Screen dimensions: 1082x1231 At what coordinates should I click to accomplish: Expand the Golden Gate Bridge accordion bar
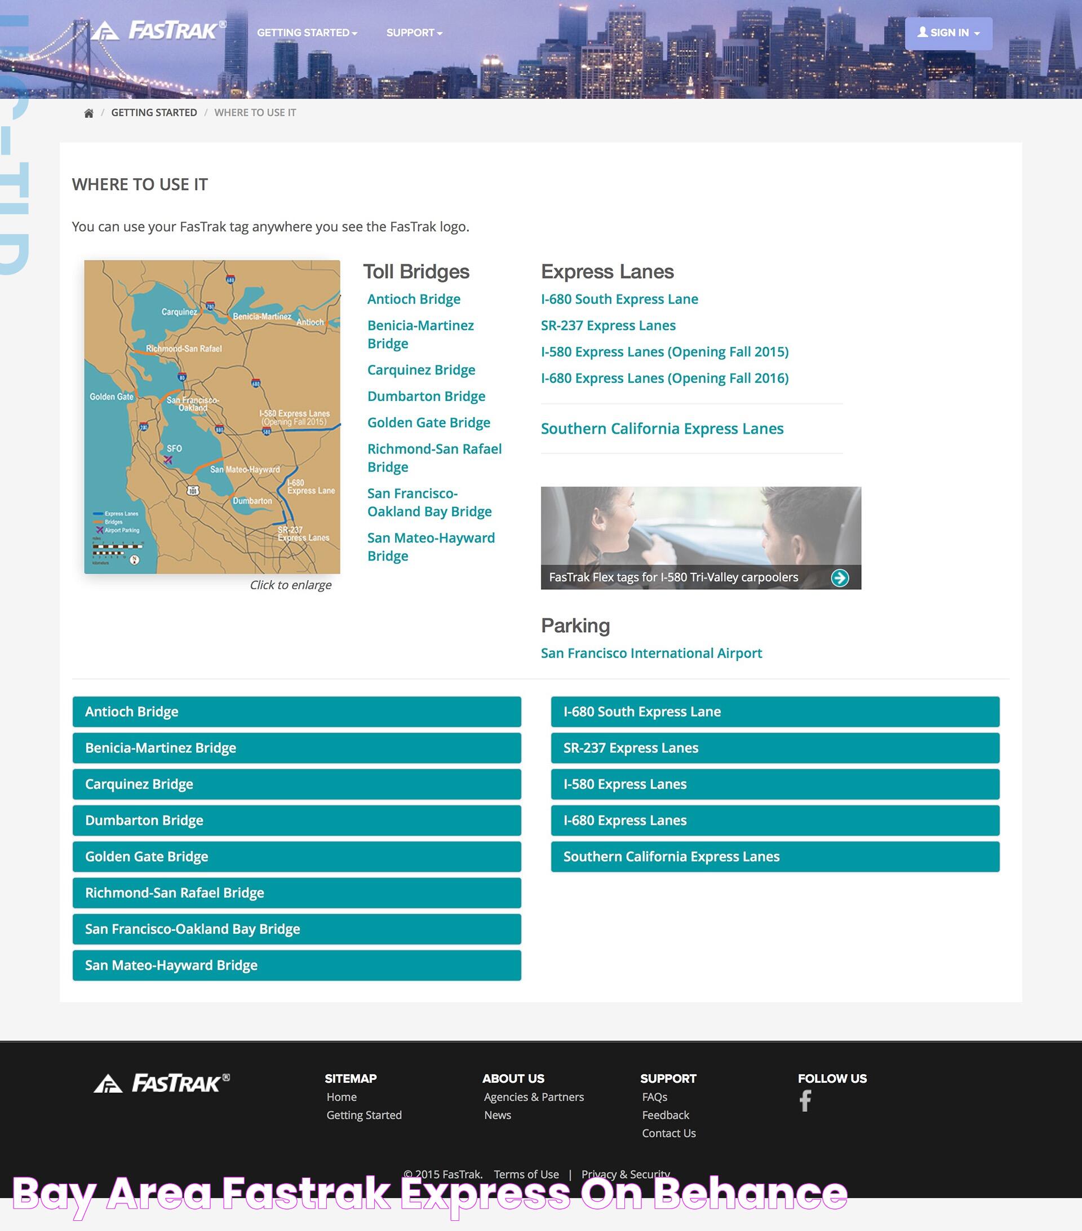point(296,857)
